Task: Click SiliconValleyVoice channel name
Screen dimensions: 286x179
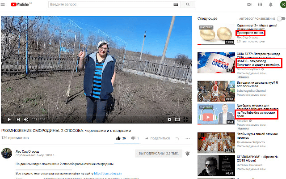Action: (248, 69)
